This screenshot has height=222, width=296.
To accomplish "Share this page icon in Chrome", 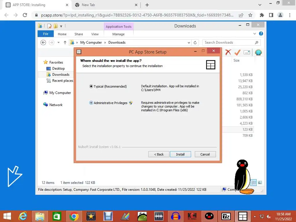I will pyautogui.click(x=241, y=15).
